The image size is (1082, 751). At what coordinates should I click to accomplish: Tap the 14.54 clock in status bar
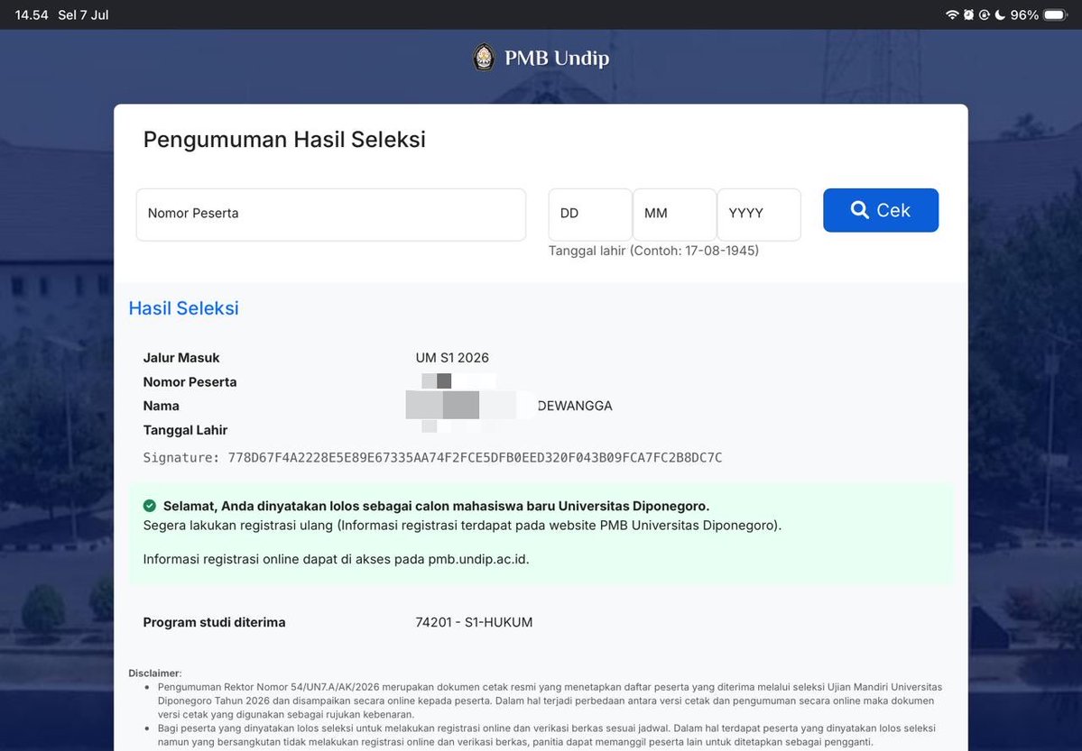[32, 14]
